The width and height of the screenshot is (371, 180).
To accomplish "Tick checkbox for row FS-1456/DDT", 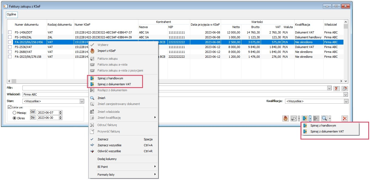I will [10, 32].
